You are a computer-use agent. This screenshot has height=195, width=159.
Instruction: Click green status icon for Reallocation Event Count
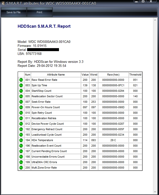(21, 146)
